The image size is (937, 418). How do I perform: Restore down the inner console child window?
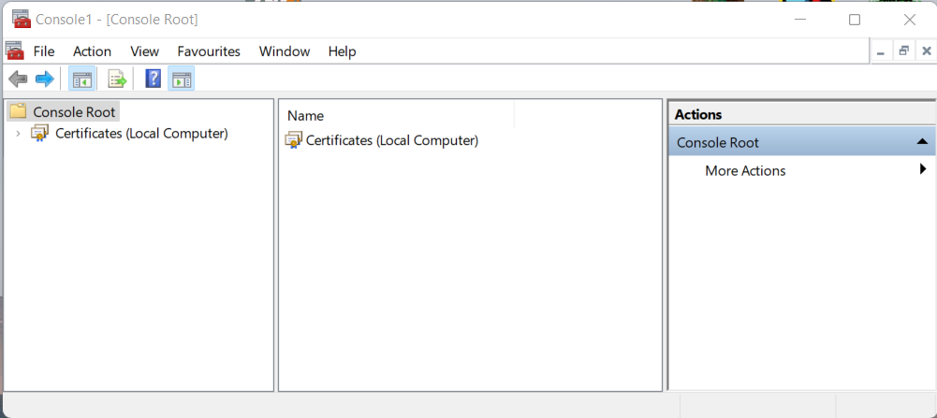(x=903, y=51)
